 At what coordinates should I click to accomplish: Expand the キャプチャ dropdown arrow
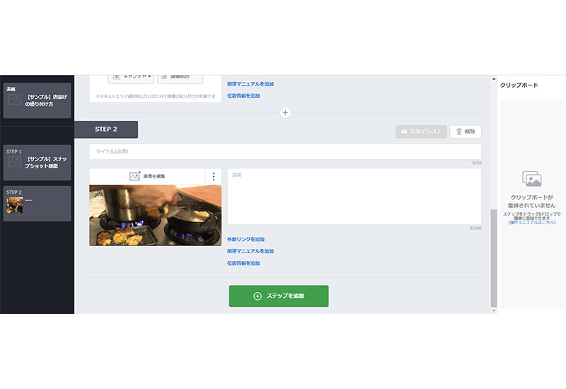(149, 76)
